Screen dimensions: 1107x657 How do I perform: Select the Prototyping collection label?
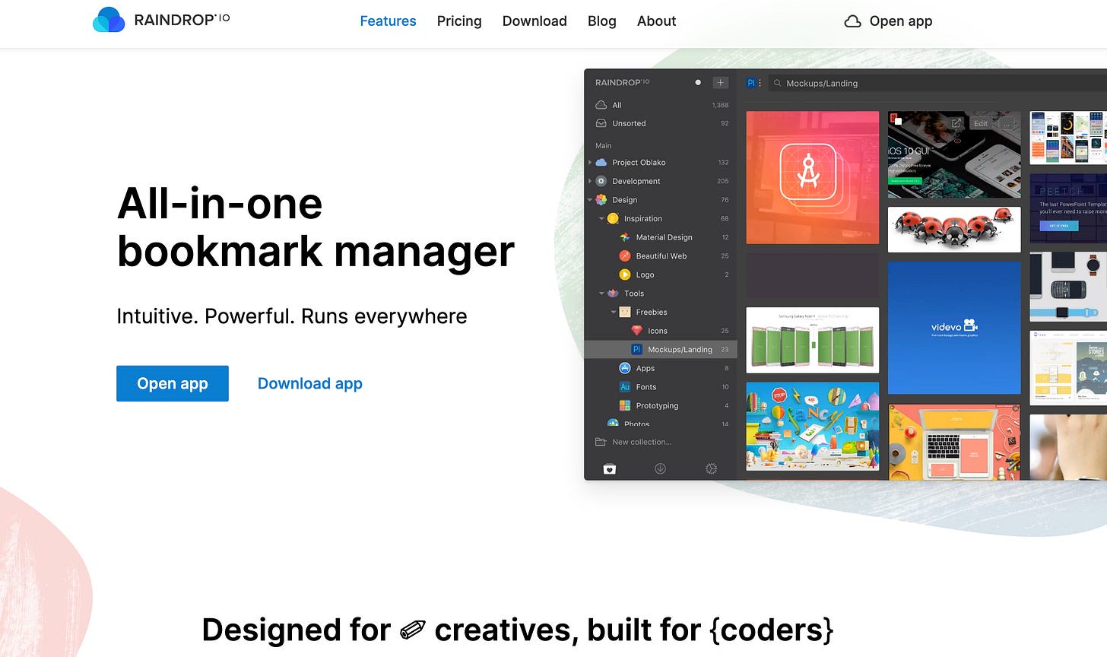[657, 406]
